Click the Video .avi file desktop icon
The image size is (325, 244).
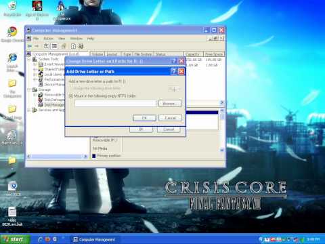pyautogui.click(x=12, y=212)
